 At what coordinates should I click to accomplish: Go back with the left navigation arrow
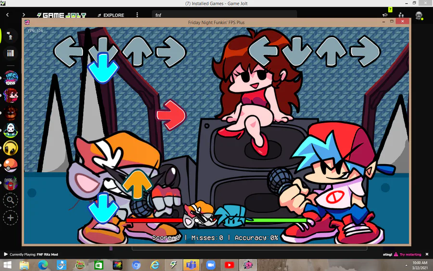pos(7,14)
